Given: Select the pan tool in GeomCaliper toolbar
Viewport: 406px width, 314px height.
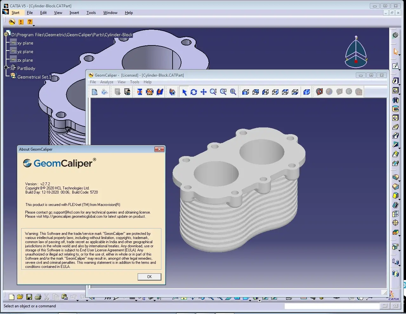Looking at the screenshot, I should click(204, 92).
